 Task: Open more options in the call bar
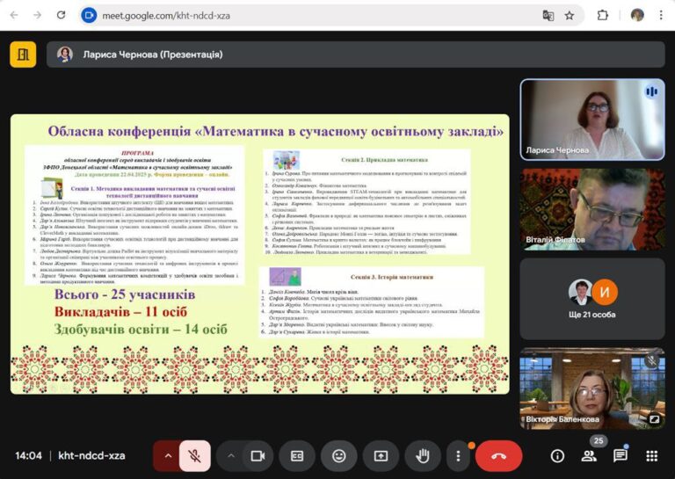click(x=458, y=456)
